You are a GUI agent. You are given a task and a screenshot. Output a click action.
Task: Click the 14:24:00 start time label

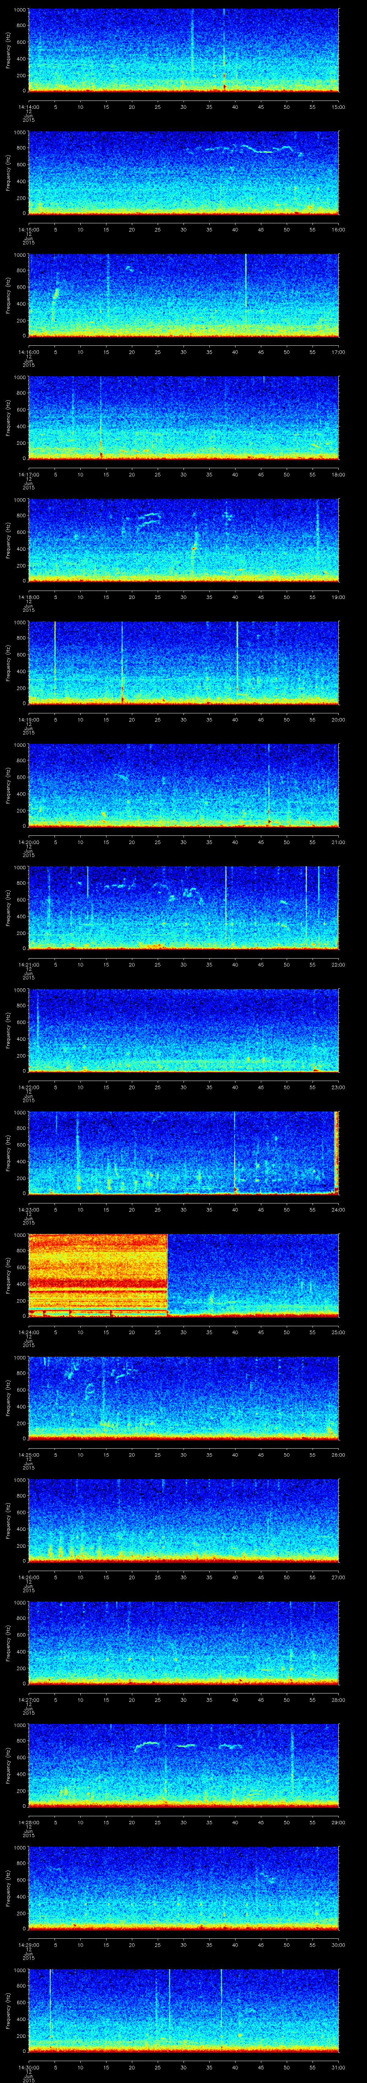pyautogui.click(x=28, y=1332)
